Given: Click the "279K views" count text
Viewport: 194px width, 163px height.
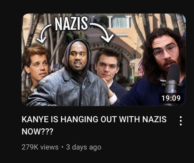Looking at the screenshot, I should coord(40,147).
